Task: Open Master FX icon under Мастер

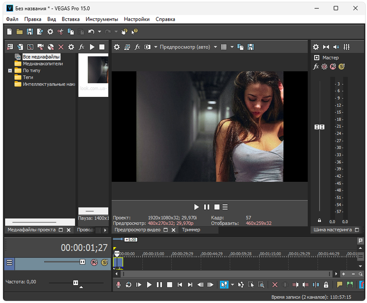Action: click(x=316, y=67)
